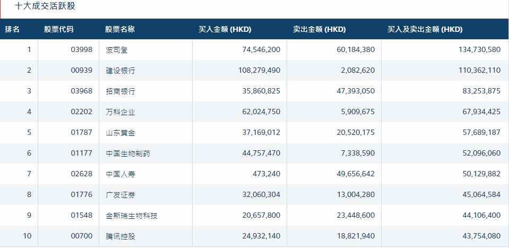Image resolution: width=509 pixels, height=248 pixels.
Task: Click rank number 7
Action: (29, 174)
